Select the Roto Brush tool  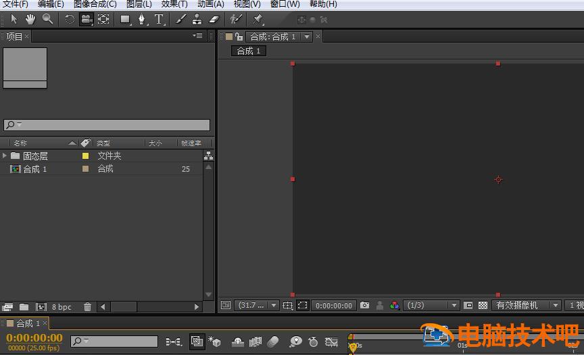[x=236, y=19]
